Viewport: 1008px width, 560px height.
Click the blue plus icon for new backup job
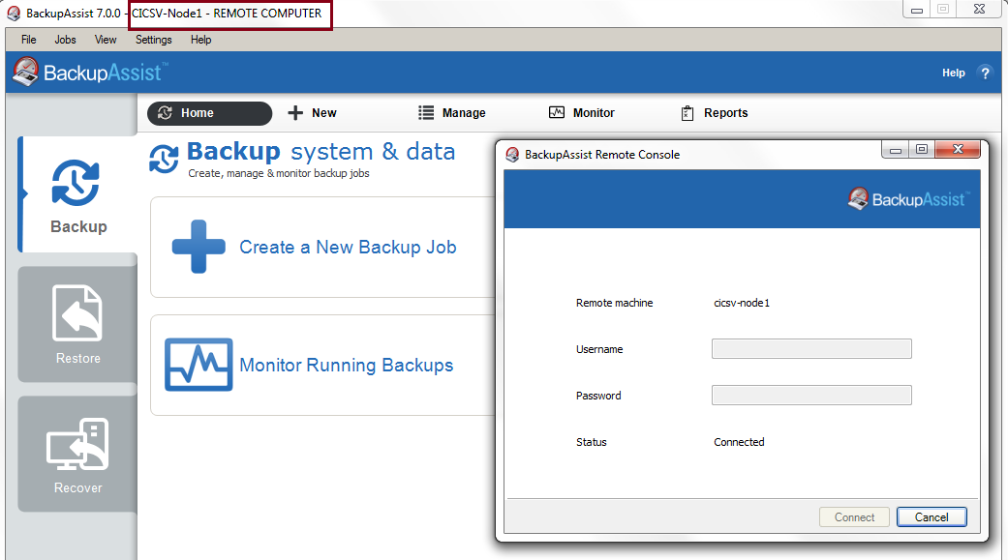tap(199, 247)
